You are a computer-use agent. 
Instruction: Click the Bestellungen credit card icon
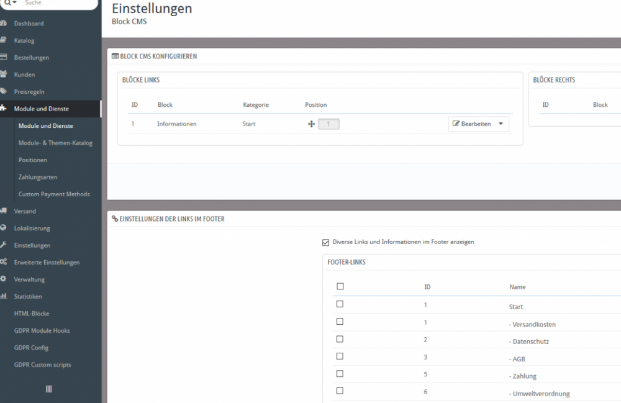point(3,57)
